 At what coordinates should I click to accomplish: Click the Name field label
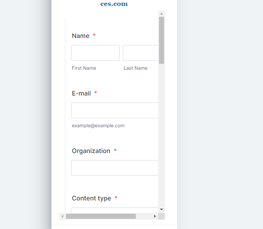point(80,36)
